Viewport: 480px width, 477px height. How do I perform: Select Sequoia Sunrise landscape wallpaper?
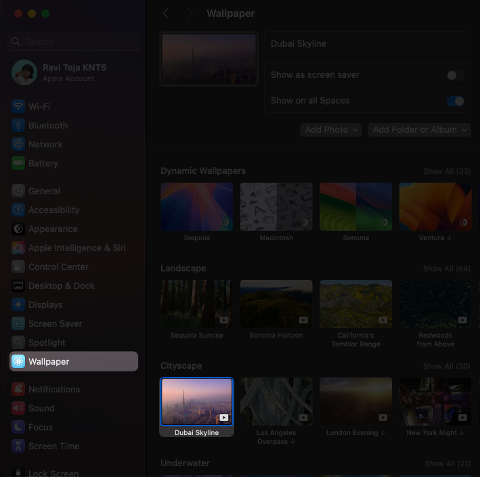click(196, 304)
